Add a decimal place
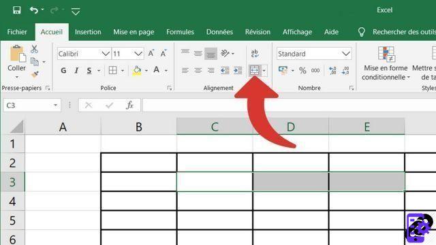The image size is (436, 245). (x=332, y=71)
